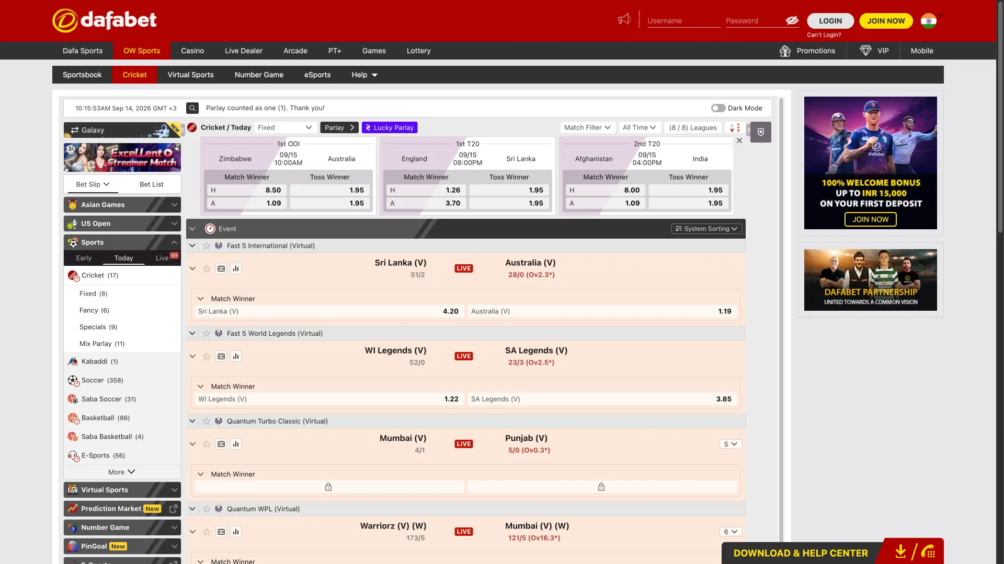The width and height of the screenshot is (1004, 564).
Task: Select the Virtual Sports tab
Action: point(190,75)
